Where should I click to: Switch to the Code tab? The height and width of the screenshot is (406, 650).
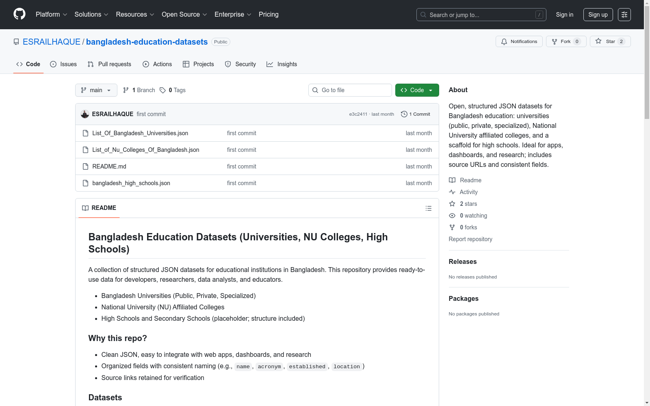click(x=28, y=64)
